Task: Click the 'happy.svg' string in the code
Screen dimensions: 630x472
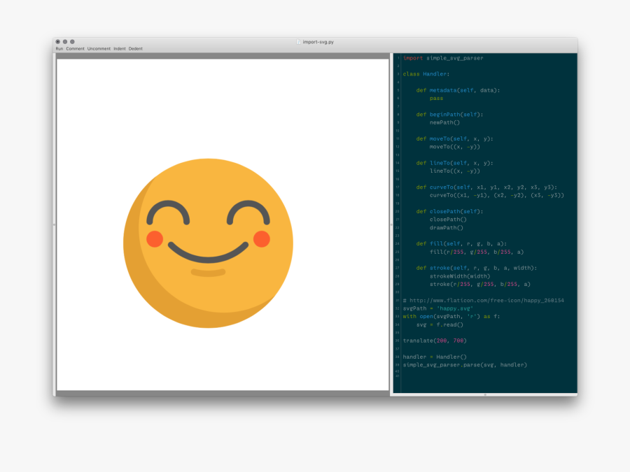Action: click(x=455, y=308)
